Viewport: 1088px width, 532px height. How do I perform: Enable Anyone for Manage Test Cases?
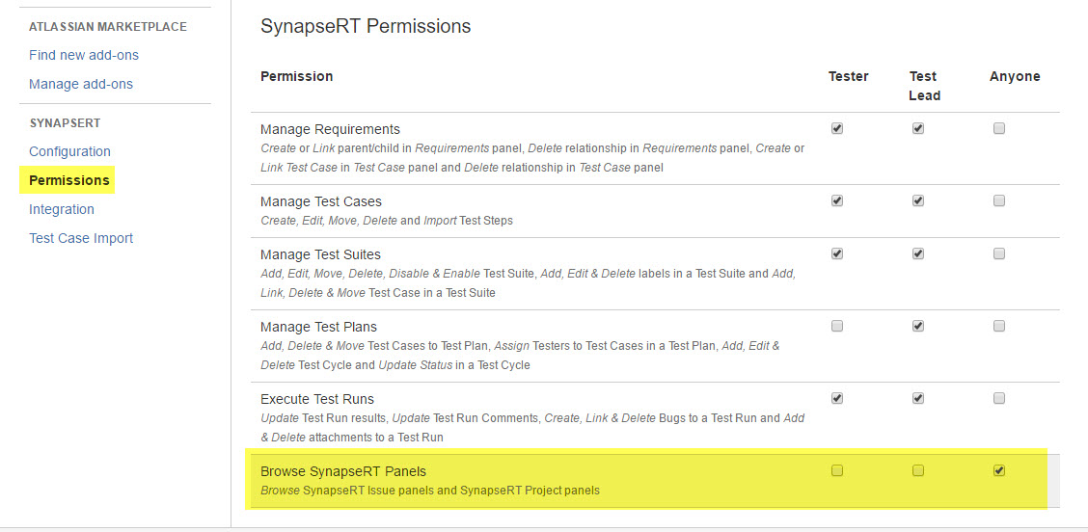(x=999, y=200)
